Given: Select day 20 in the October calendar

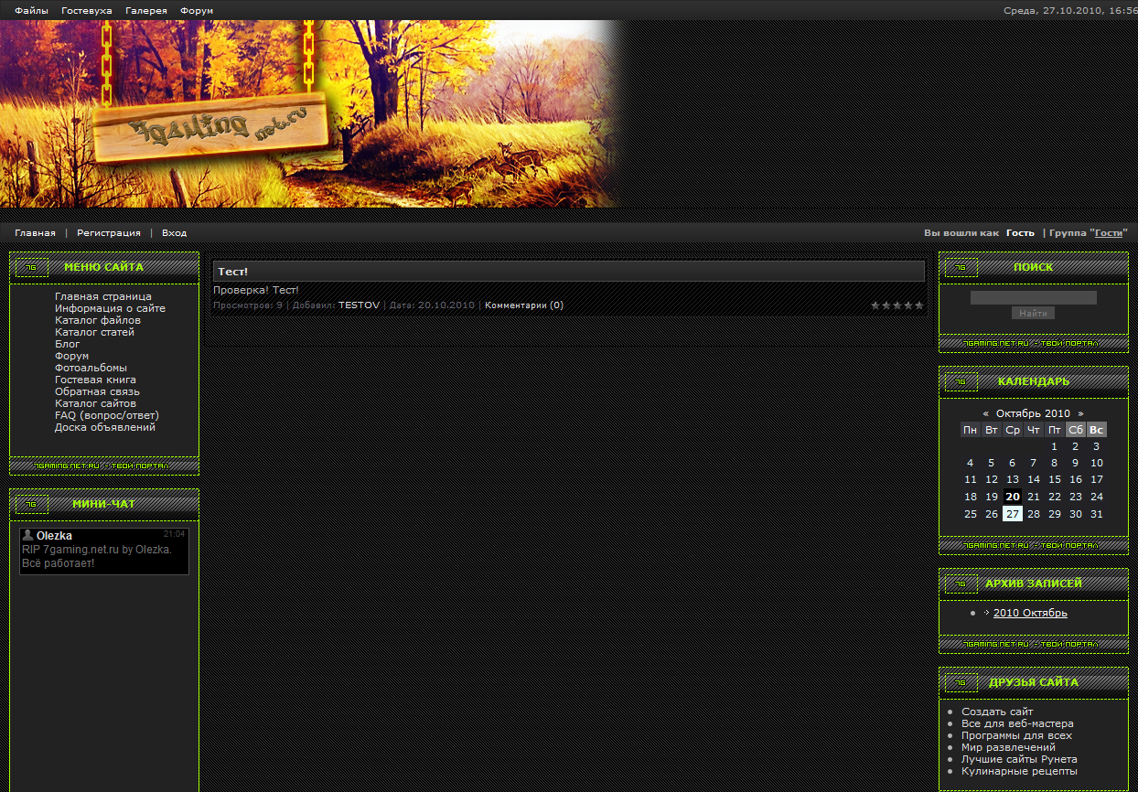Looking at the screenshot, I should (x=1012, y=497).
